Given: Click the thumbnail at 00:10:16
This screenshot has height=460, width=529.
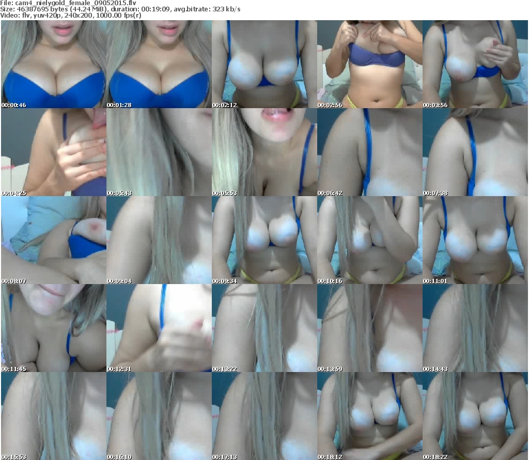Looking at the screenshot, I should tap(369, 240).
